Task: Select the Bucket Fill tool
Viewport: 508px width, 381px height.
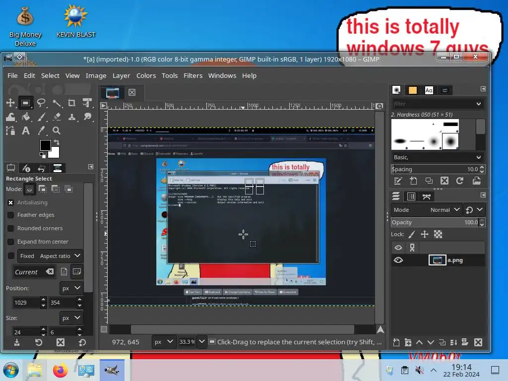Action: click(x=26, y=117)
